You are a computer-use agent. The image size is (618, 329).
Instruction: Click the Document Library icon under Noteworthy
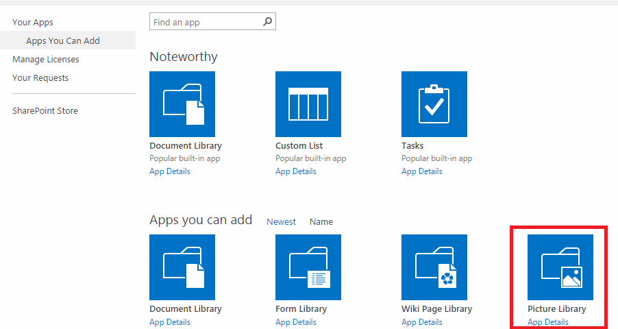[182, 104]
